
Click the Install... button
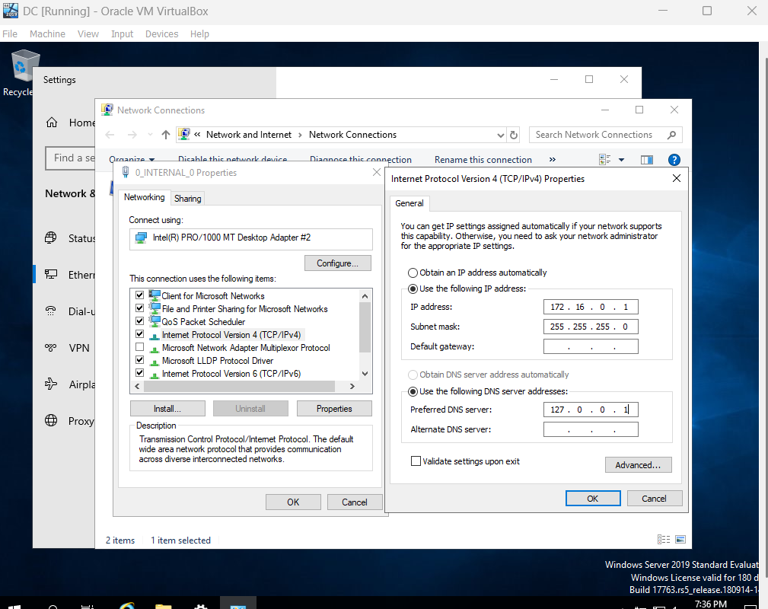(x=167, y=409)
